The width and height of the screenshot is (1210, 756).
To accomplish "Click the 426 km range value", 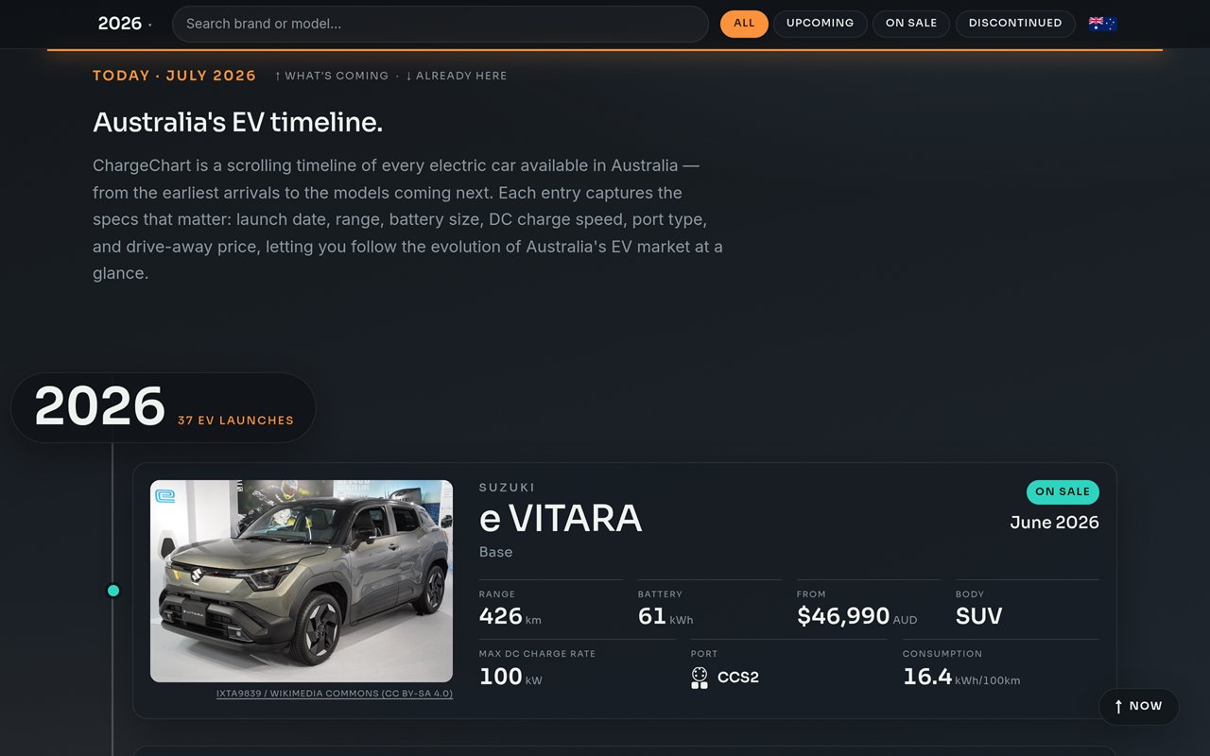I will (510, 617).
